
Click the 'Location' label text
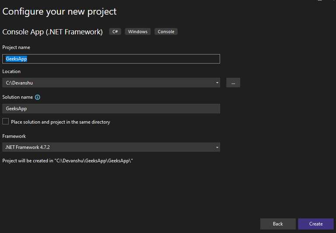pos(11,71)
